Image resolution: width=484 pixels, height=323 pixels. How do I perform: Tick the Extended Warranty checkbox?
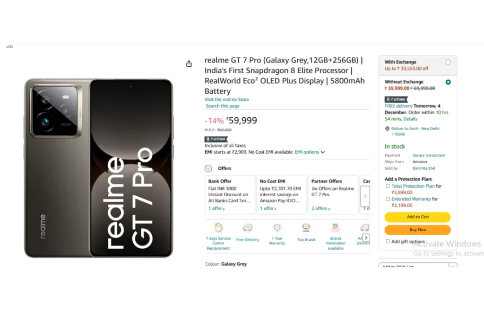pyautogui.click(x=388, y=199)
